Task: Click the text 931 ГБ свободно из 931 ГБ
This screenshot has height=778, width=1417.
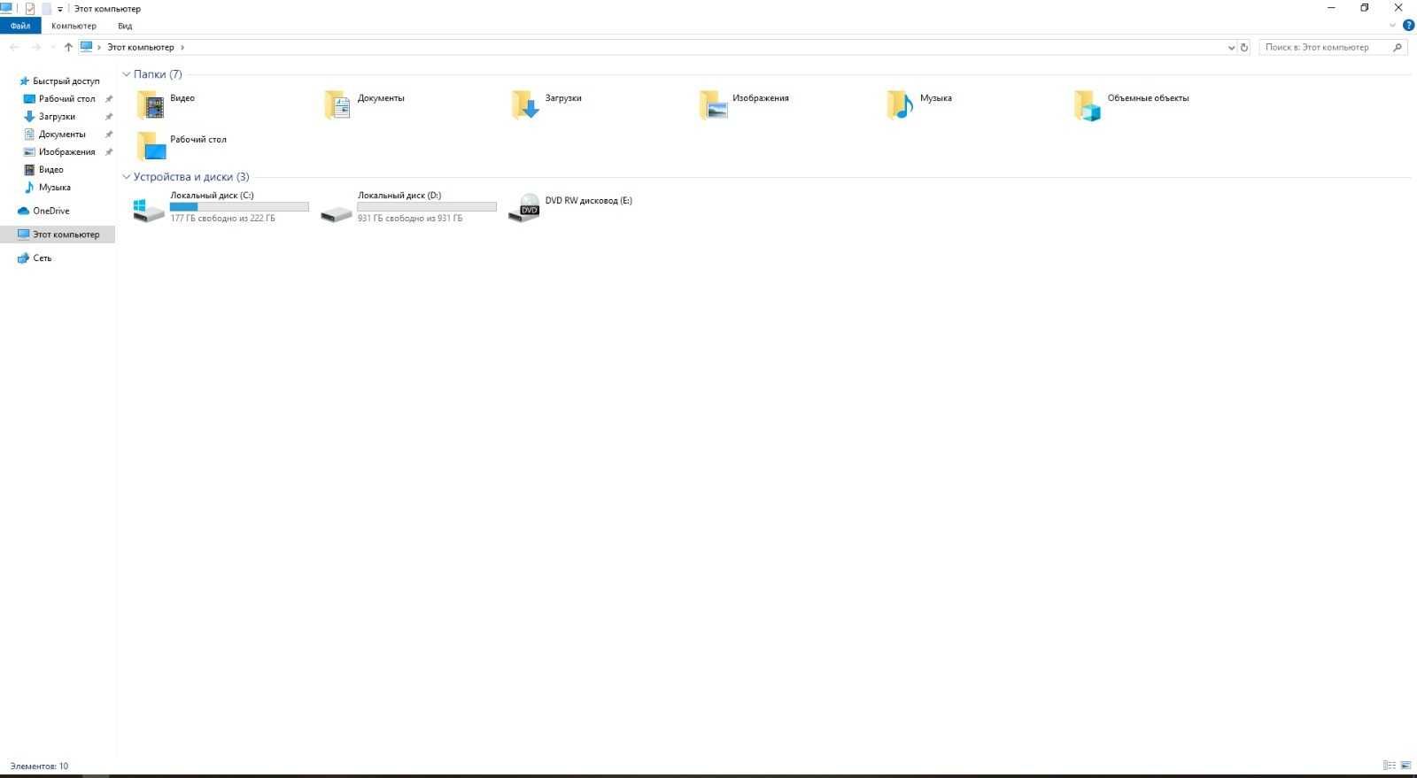Action: pos(410,218)
